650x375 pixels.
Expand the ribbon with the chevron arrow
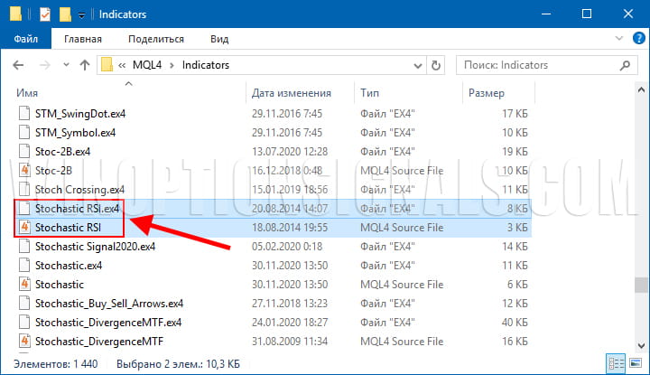617,39
